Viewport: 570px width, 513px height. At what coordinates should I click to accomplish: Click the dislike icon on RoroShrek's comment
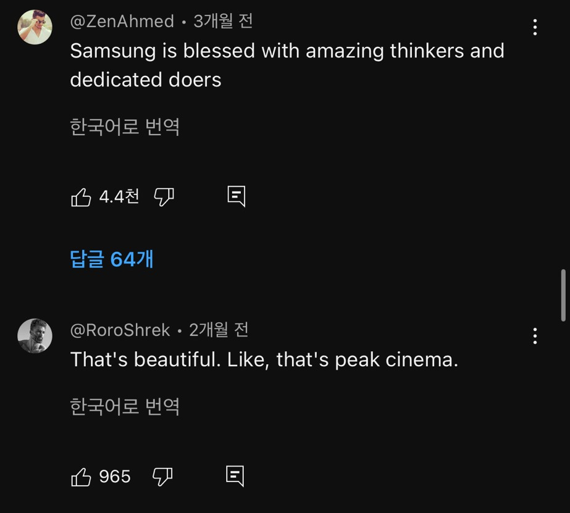162,475
